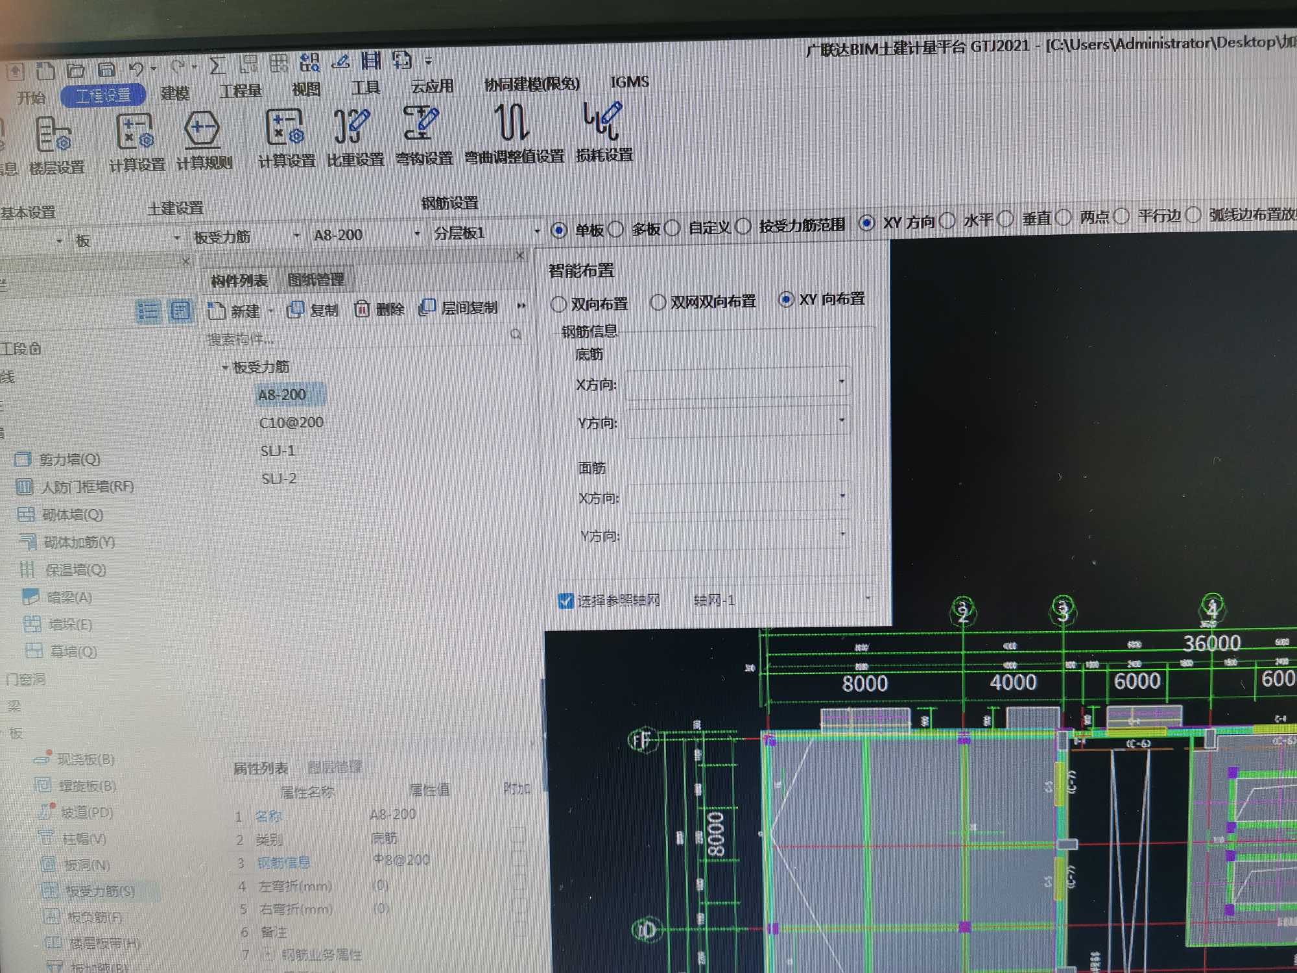Select 剪力墙(Q) in the navigation tree
This screenshot has width=1297, height=973.
point(58,459)
